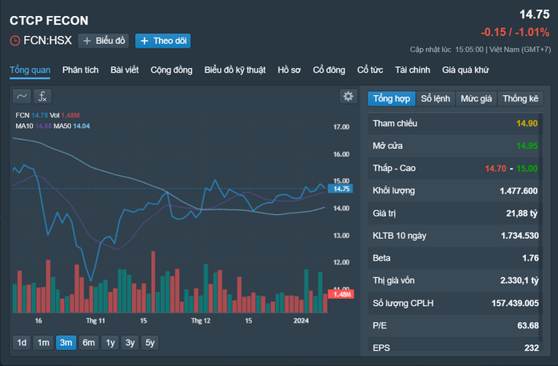Click the P/E value 63.68

(x=528, y=326)
